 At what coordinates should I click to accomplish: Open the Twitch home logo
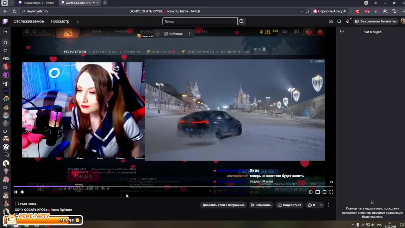pyautogui.click(x=5, y=21)
